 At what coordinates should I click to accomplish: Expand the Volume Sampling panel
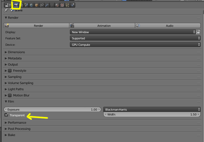[x=6, y=83]
